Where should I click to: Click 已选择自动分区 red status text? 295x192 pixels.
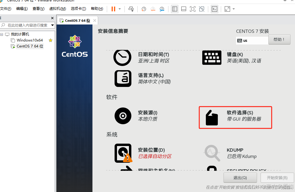click(155, 156)
